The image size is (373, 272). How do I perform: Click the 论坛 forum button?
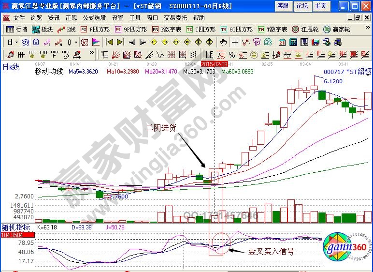pyautogui.click(x=301, y=6)
